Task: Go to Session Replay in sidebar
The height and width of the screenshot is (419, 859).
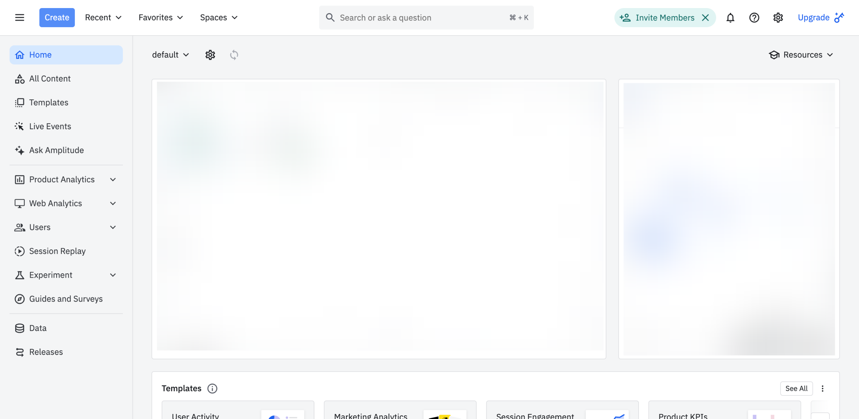Action: point(57,251)
